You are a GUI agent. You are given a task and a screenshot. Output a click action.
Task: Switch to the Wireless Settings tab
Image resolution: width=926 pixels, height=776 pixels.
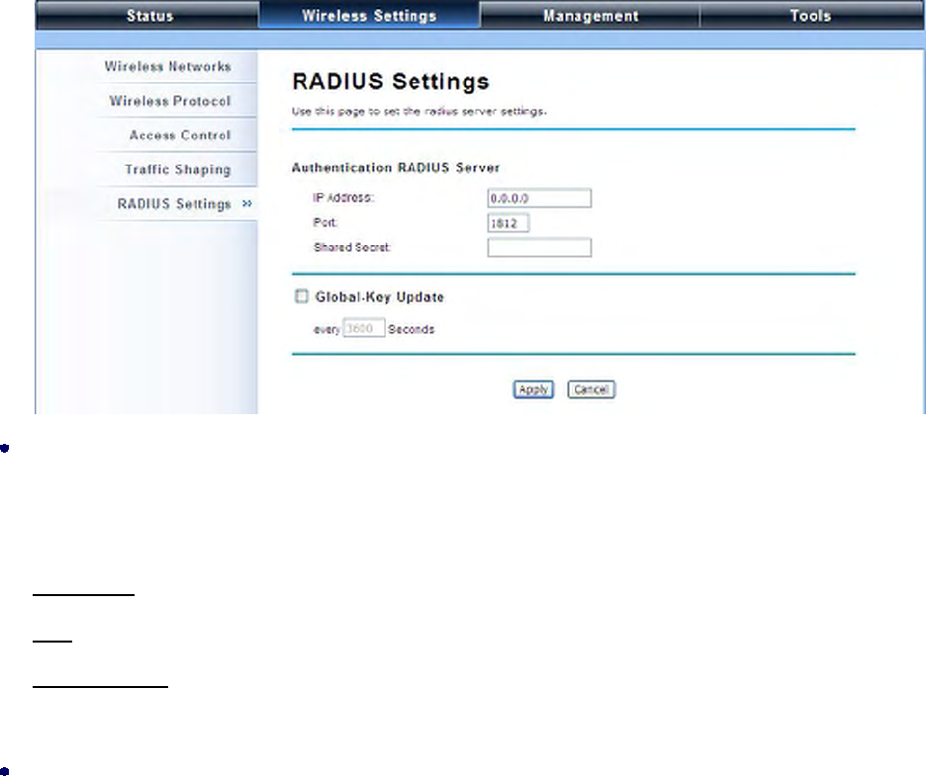click(x=369, y=16)
